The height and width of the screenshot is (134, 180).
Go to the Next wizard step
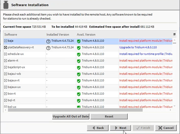click(x=120, y=128)
